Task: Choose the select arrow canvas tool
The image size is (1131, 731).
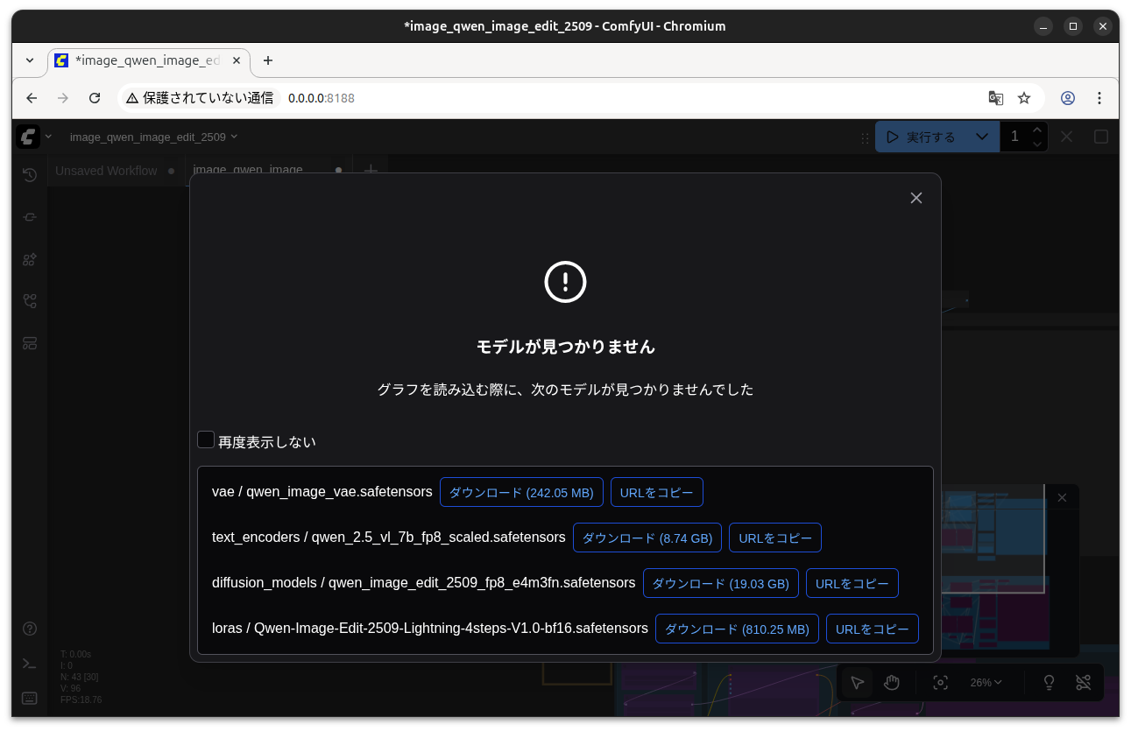Action: [858, 682]
